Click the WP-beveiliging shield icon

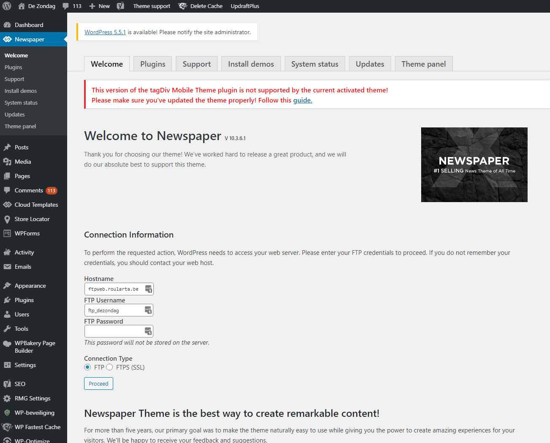click(7, 413)
